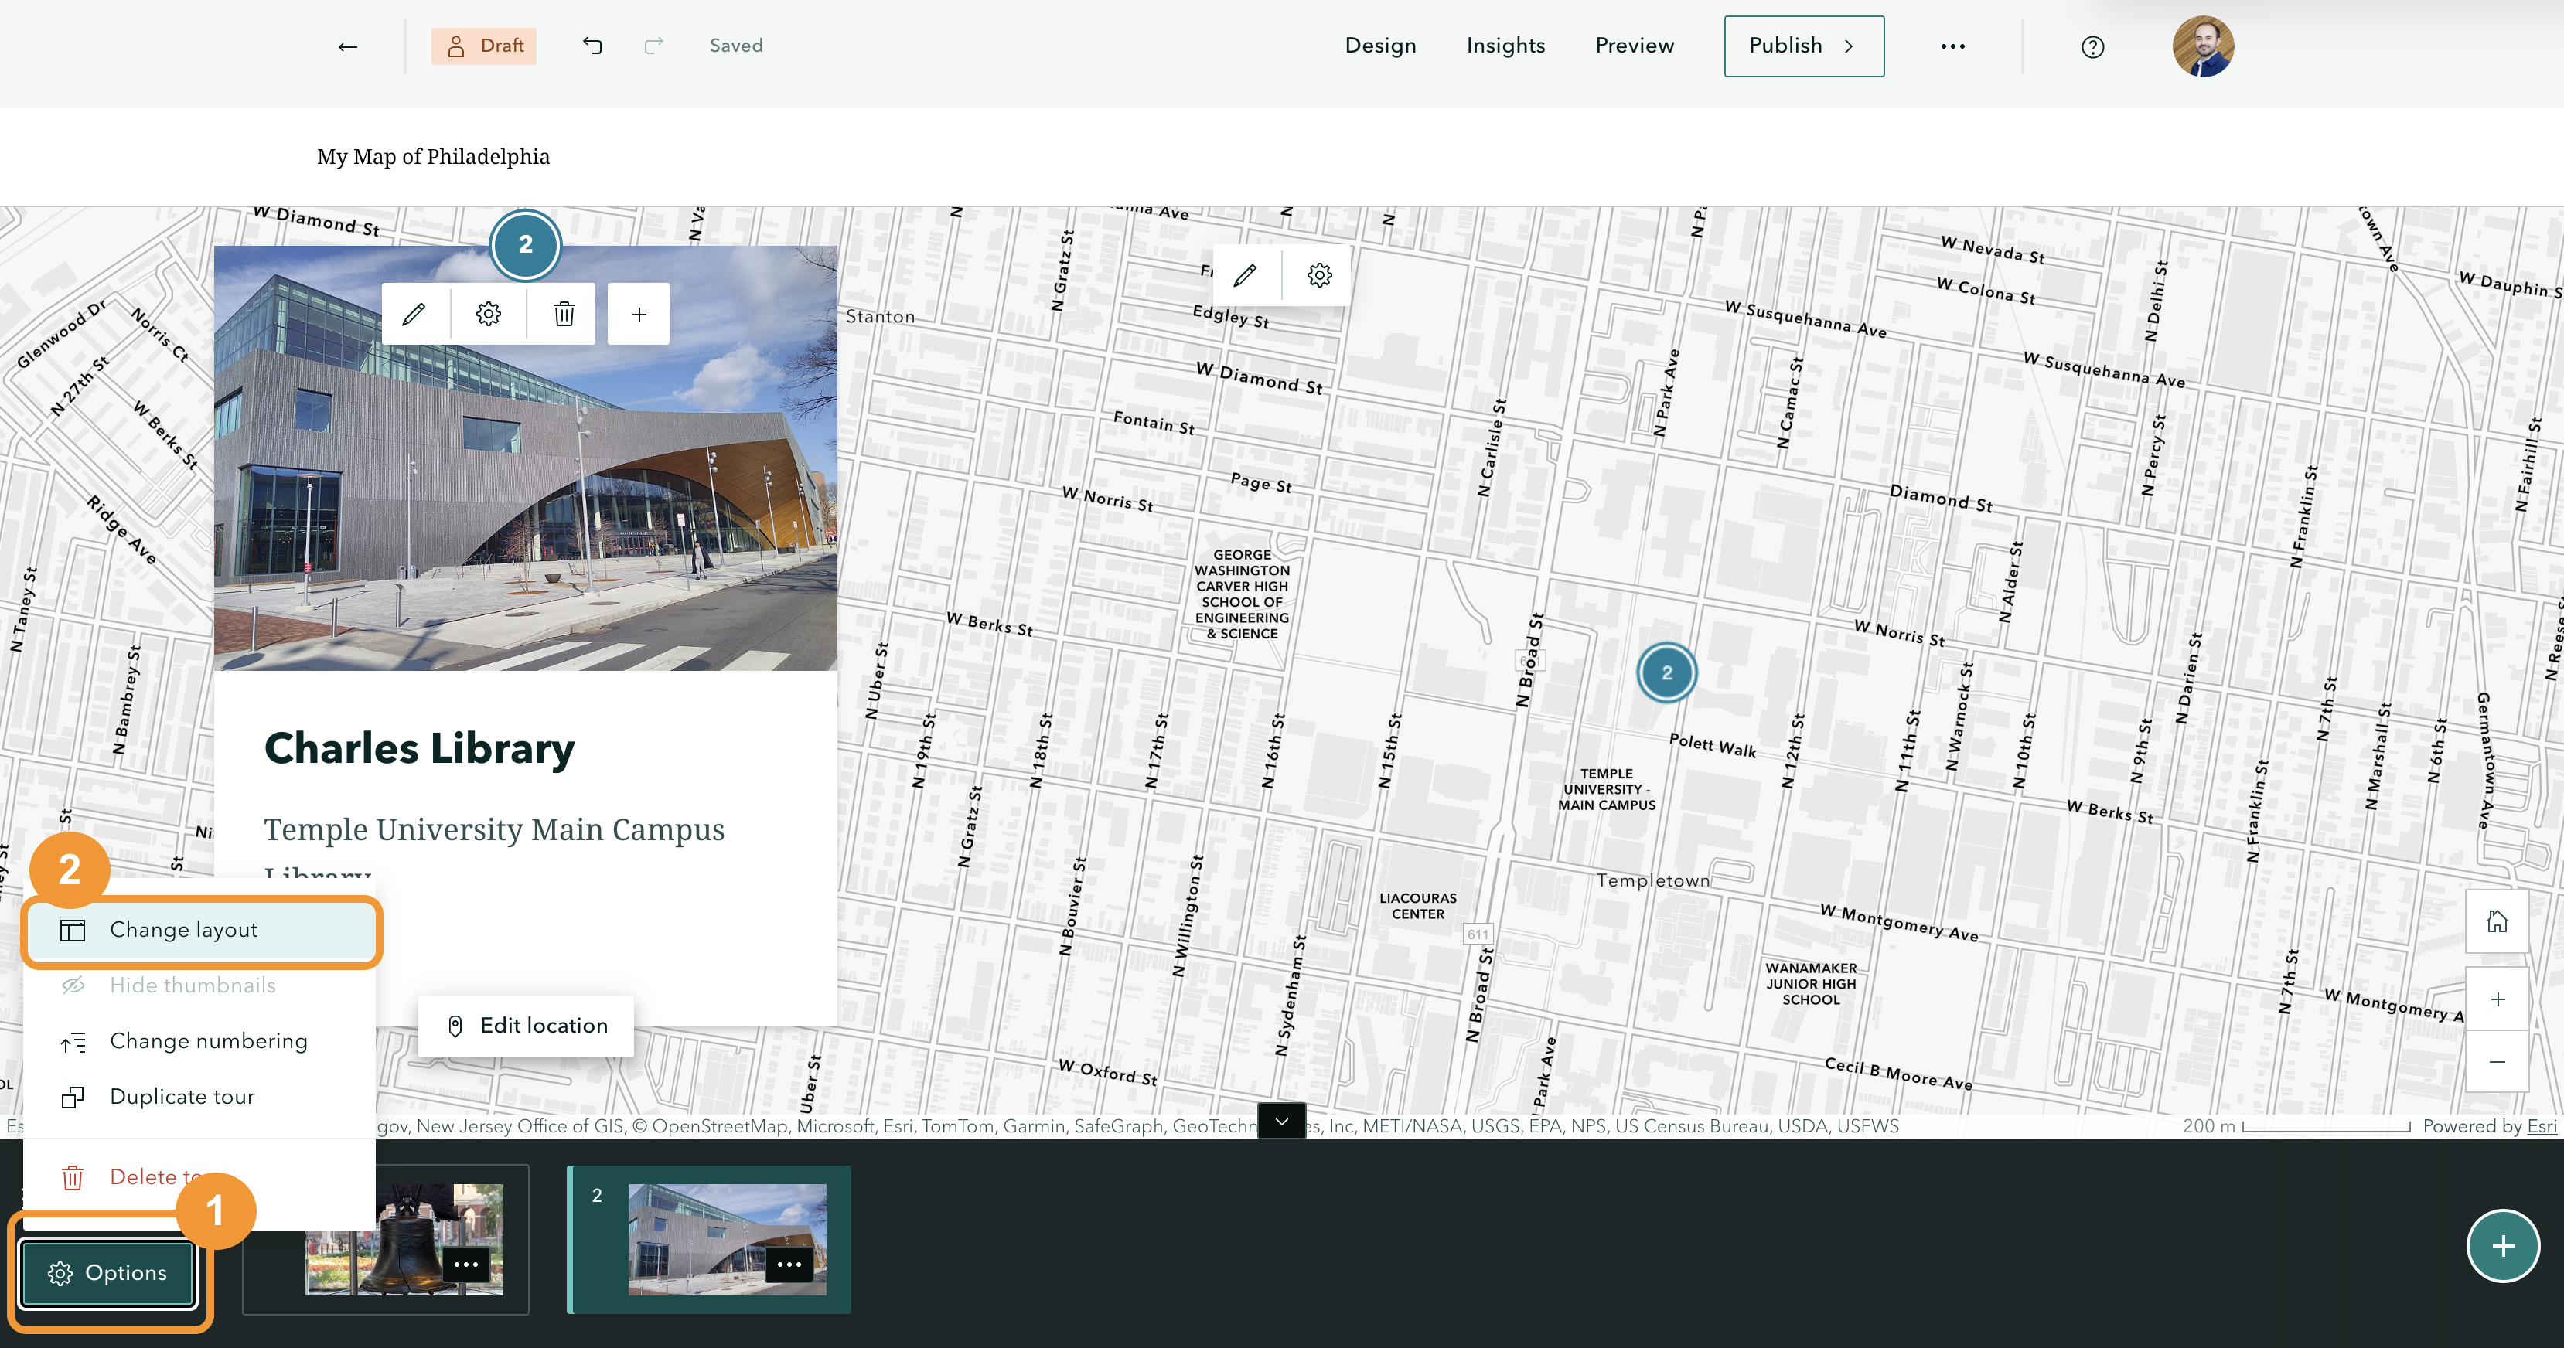Reset map to the home extent
The image size is (2564, 1348).
tap(2496, 921)
